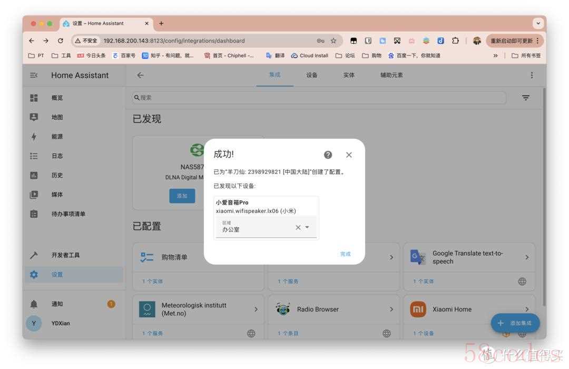The image size is (569, 369).
Task: Click 添加 on the NAS DLNA card
Action: [182, 196]
